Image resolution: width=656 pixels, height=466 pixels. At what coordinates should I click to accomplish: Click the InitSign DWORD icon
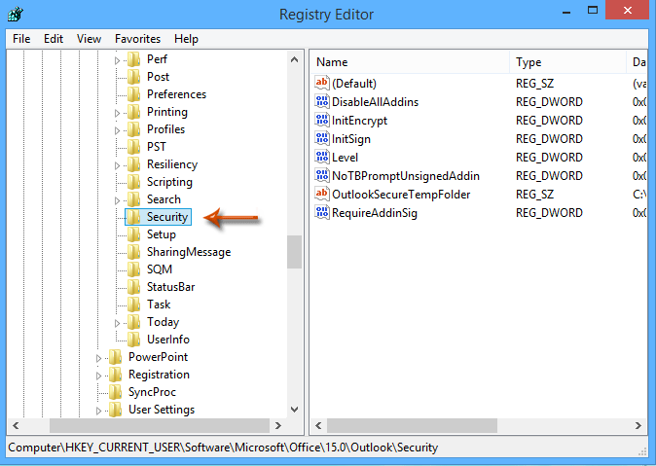pos(322,138)
